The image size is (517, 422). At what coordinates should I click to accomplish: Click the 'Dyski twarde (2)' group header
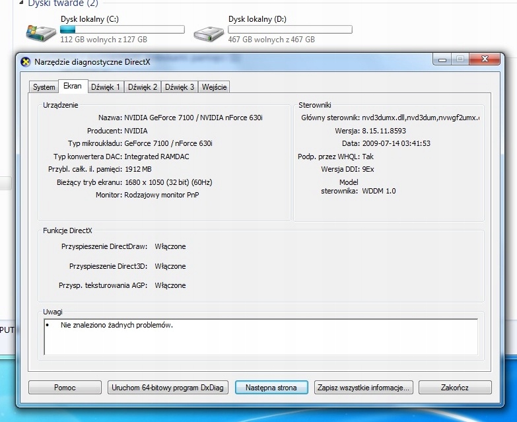pyautogui.click(x=63, y=3)
